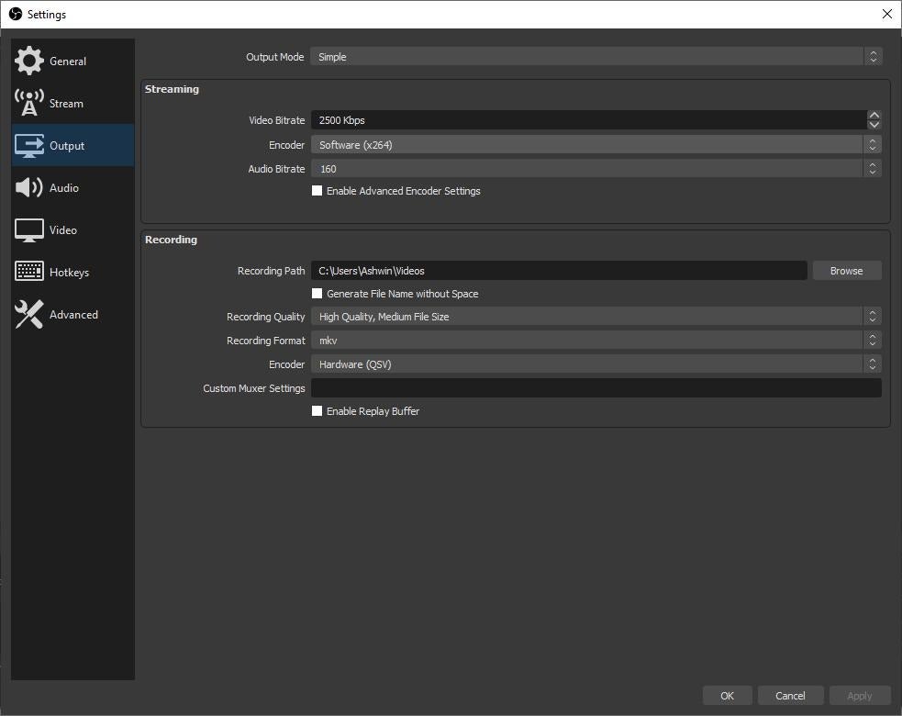Enable Advanced Encoder Settings checkbox
Viewport: 902px width, 716px height.
317,191
